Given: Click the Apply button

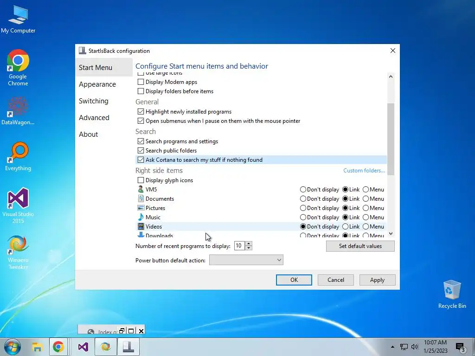Looking at the screenshot, I should pos(378,280).
